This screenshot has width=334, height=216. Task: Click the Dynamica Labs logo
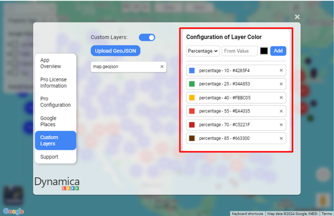coord(57,183)
